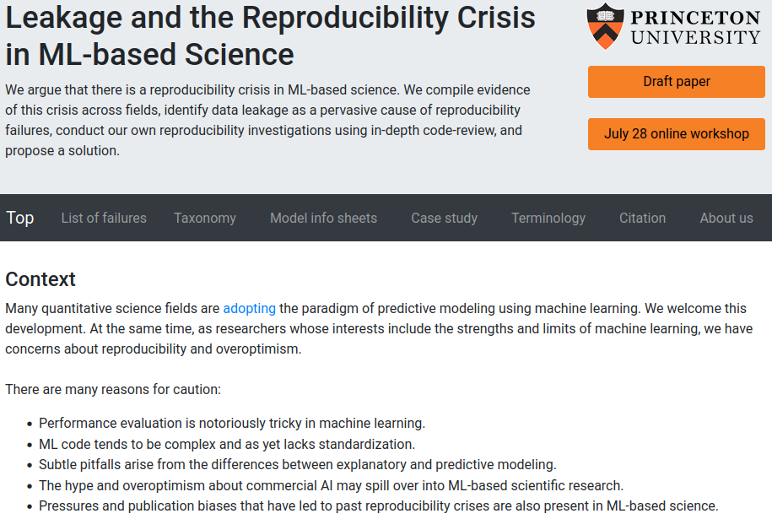Go to the Citation section
The image size is (772, 519).
point(642,218)
